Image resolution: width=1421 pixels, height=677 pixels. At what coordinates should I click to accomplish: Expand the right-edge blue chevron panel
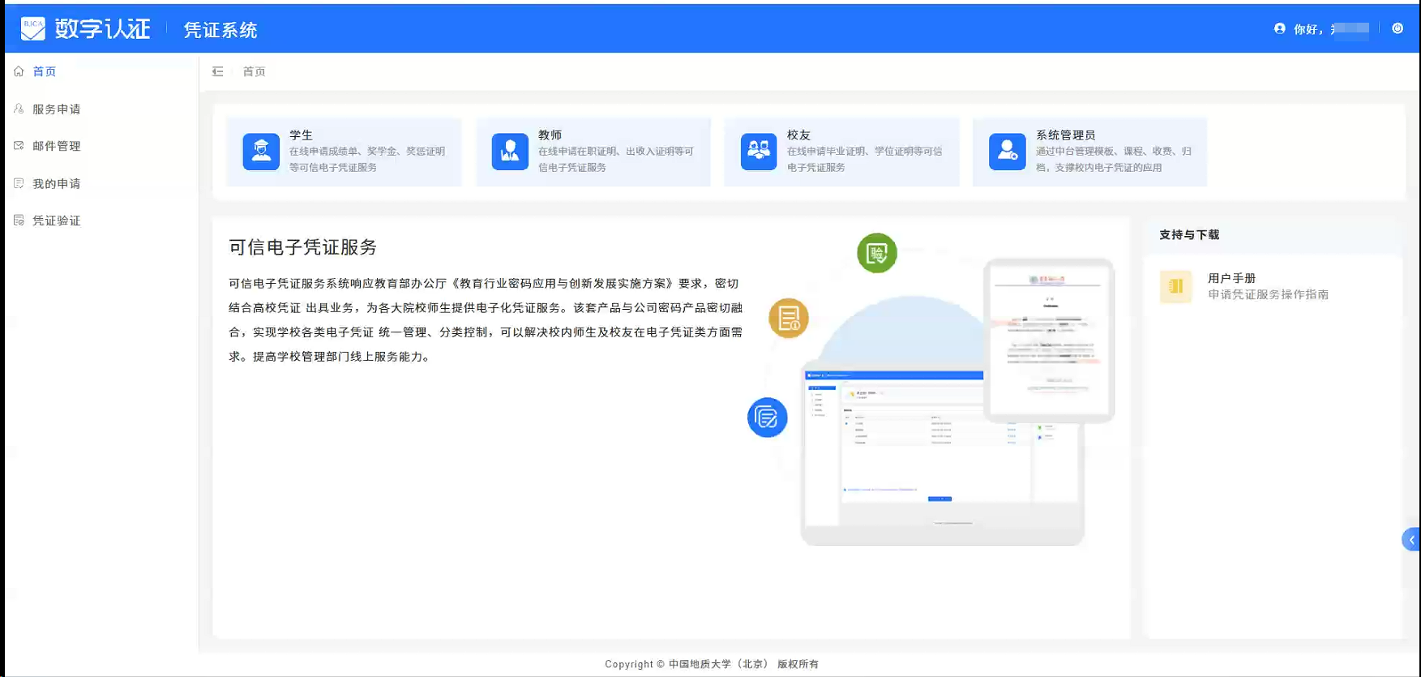tap(1411, 540)
